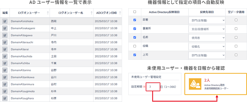
Task: Uncheck the 部署 checkbox
Action: click(135, 20)
